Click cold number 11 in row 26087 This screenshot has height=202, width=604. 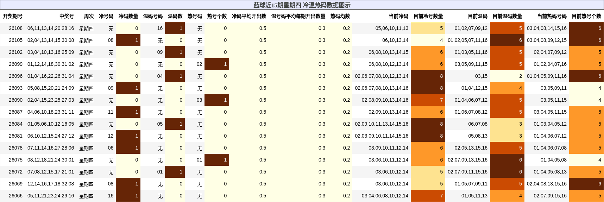click(111, 112)
